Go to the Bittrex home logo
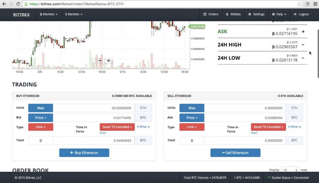 tap(21, 15)
